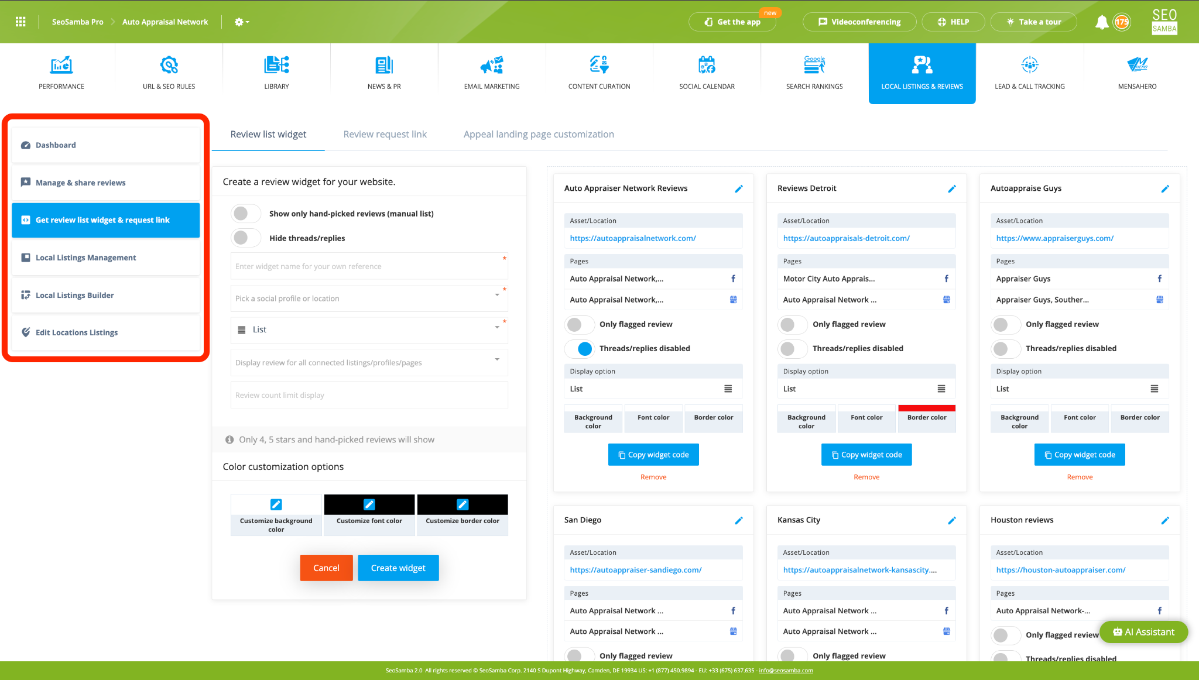
Task: Click the Get the app button
Action: click(x=732, y=22)
